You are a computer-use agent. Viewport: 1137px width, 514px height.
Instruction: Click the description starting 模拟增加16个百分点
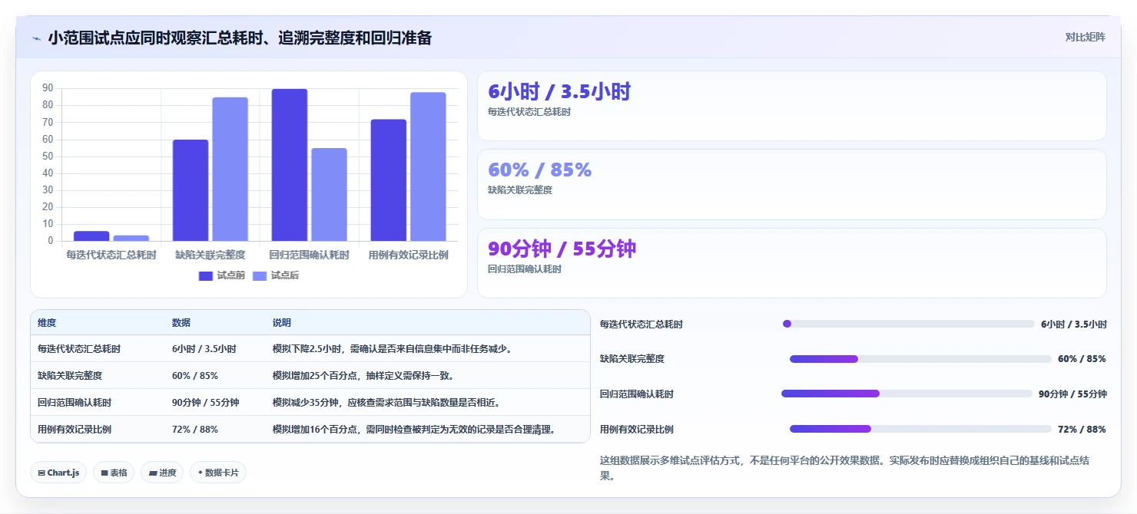click(x=414, y=430)
